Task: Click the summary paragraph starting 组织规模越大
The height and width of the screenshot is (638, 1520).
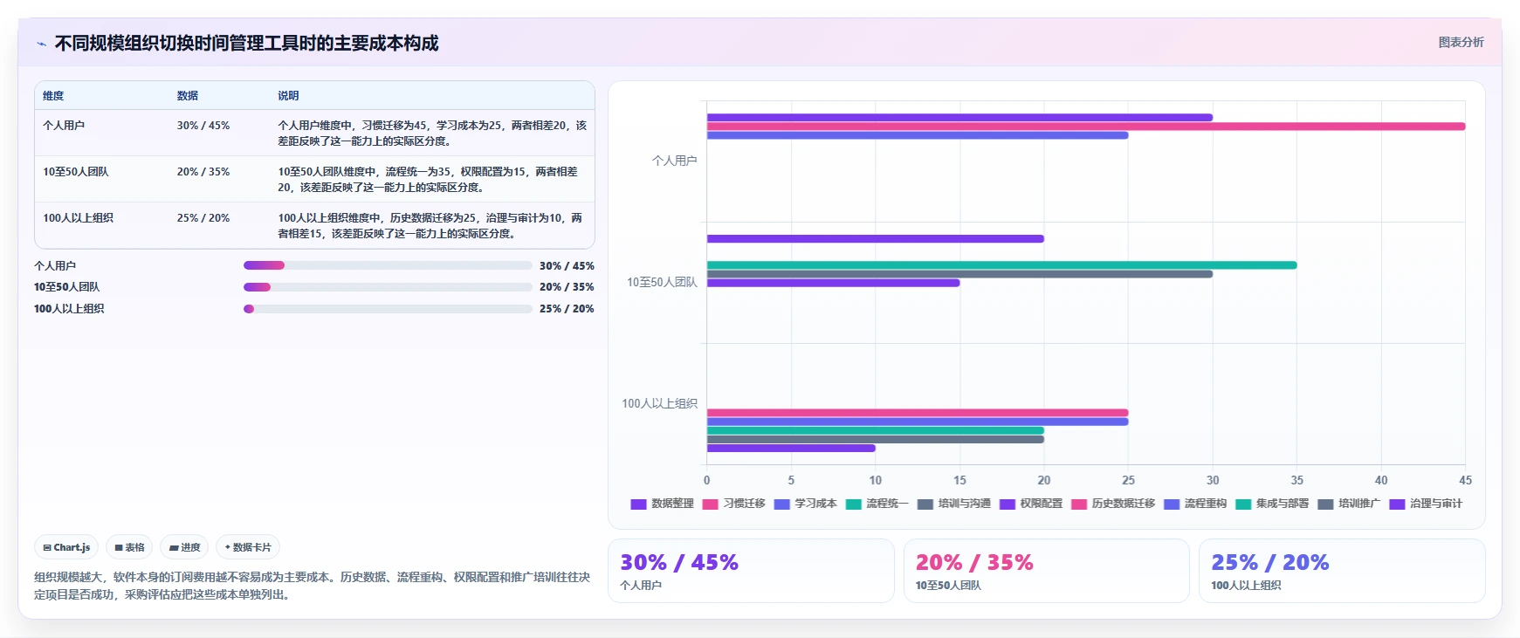Action: tap(313, 586)
